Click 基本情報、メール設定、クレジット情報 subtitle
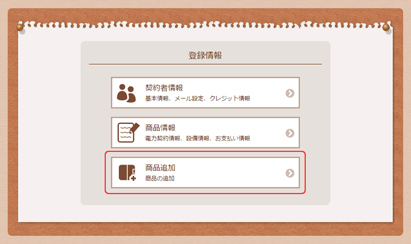The width and height of the screenshot is (411, 244). [x=198, y=98]
